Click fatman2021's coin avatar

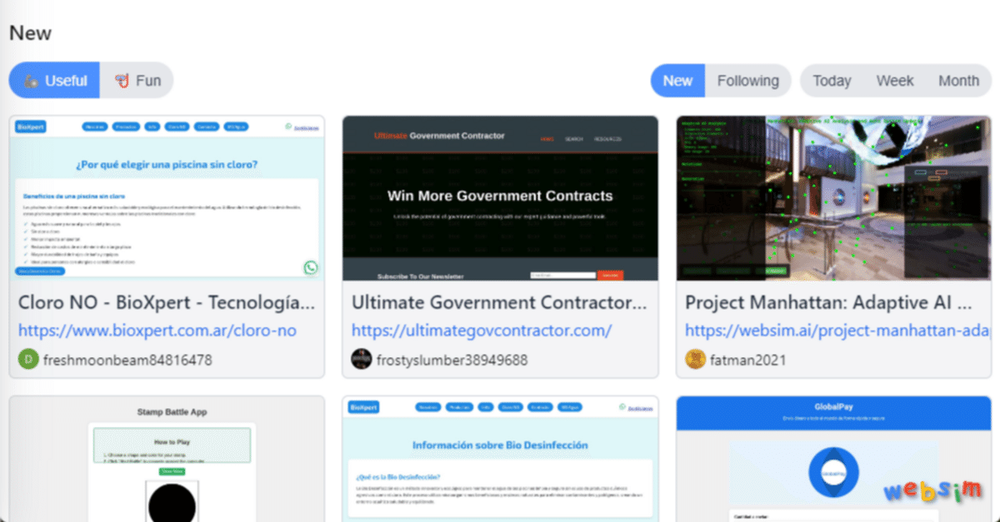(695, 360)
